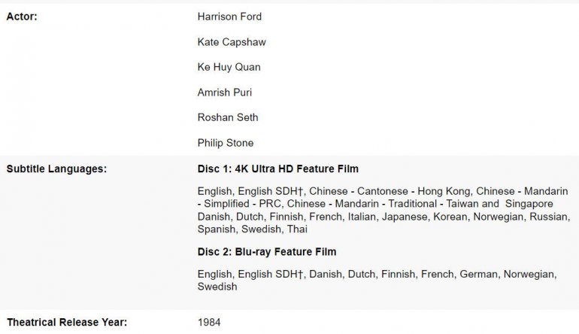Viewport: 579px width, 334px height.
Task: Click Russian in the Disc 1 subtitles
Action: pyautogui.click(x=550, y=217)
